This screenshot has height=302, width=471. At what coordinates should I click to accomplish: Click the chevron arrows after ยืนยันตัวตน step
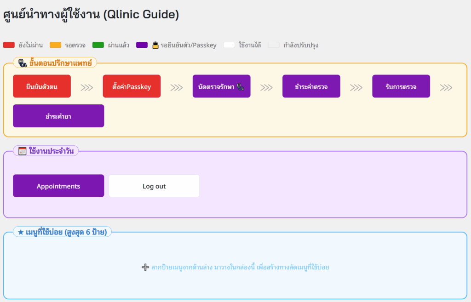[86, 86]
